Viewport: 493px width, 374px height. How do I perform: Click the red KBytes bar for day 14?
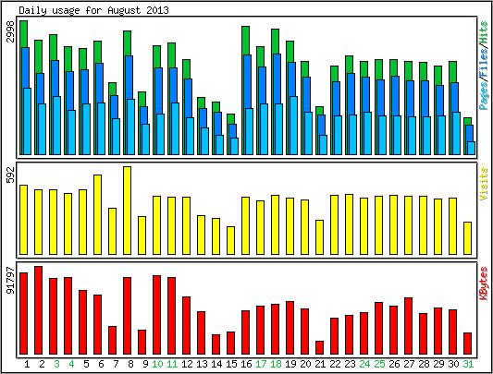click(x=216, y=344)
